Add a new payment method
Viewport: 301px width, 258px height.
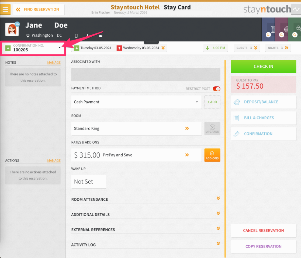(212, 102)
